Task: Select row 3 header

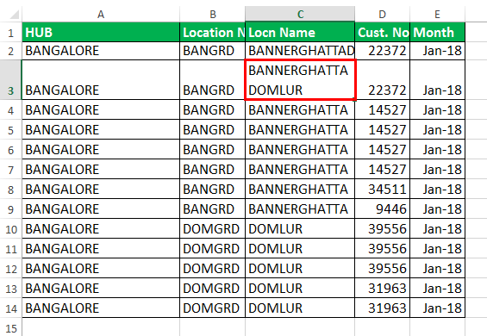Action: point(11,80)
